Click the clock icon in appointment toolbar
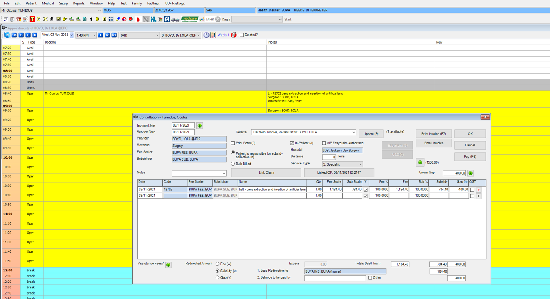550x299 pixels. (x=206, y=35)
